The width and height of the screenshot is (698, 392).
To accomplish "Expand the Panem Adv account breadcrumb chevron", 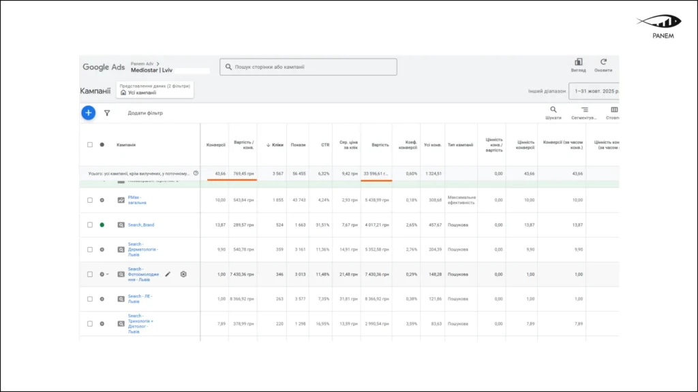I will click(157, 63).
